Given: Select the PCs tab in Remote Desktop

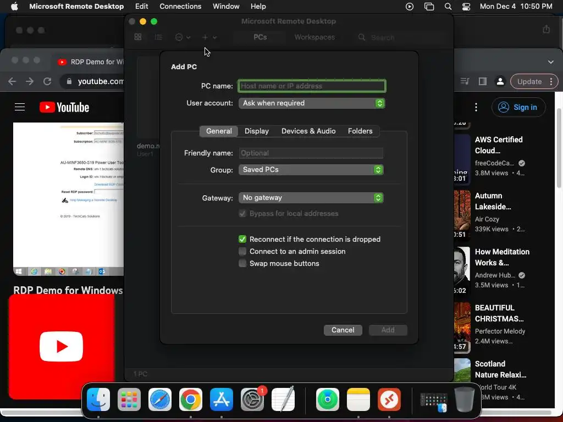Looking at the screenshot, I should pyautogui.click(x=260, y=37).
